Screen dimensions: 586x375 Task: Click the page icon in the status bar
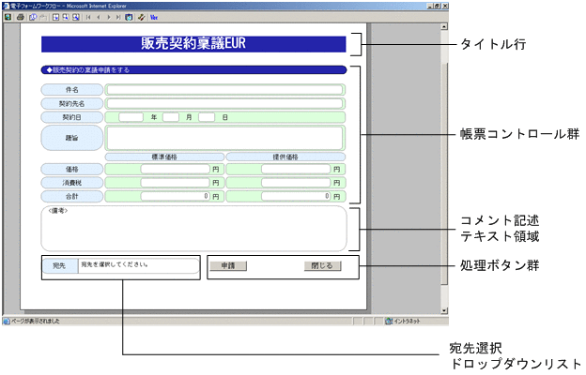click(7, 321)
